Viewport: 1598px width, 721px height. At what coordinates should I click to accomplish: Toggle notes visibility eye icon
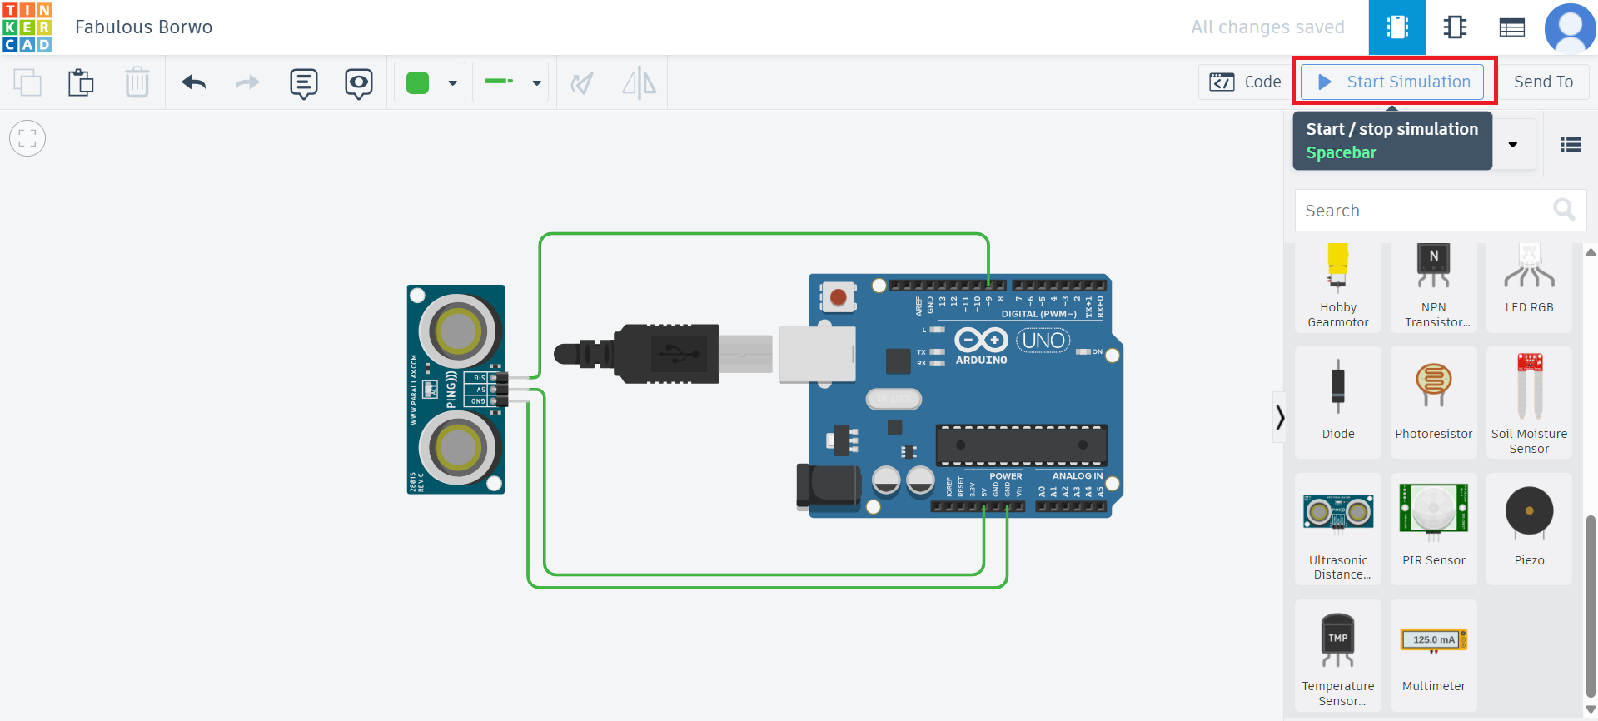pyautogui.click(x=359, y=83)
